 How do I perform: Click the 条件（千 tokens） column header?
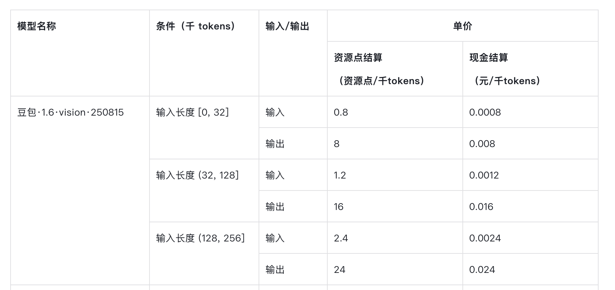(x=195, y=26)
